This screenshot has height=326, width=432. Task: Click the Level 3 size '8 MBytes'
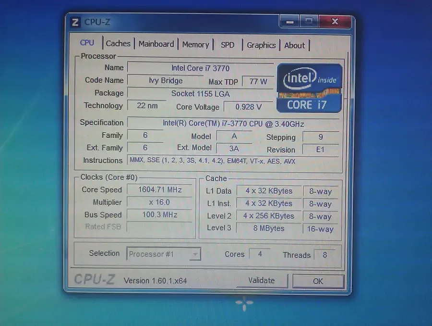click(269, 228)
